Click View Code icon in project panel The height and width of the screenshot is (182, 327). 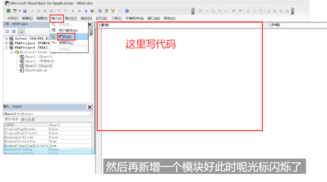(x=7, y=31)
